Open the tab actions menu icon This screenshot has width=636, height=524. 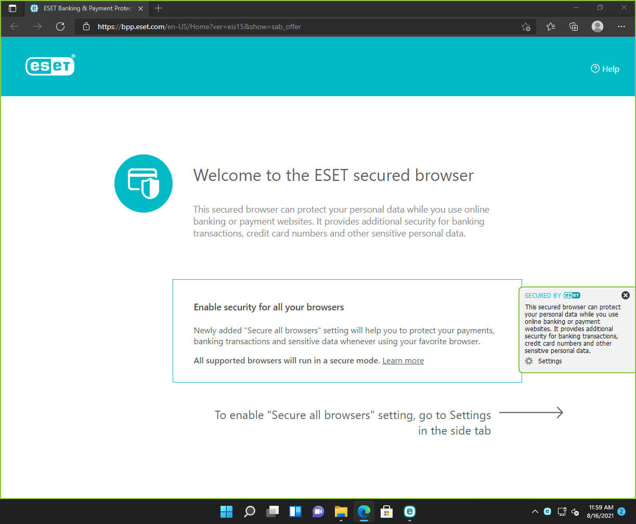12,8
